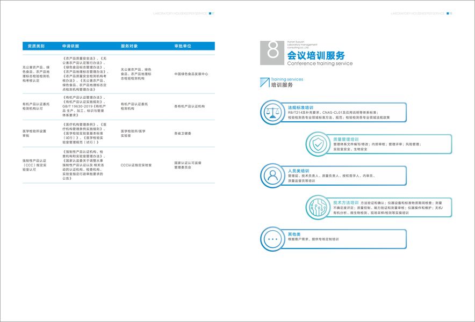Viewport: 475px width, 322px height.
Task: Click the 医学检验所设置审批 row label
Action: point(34,134)
